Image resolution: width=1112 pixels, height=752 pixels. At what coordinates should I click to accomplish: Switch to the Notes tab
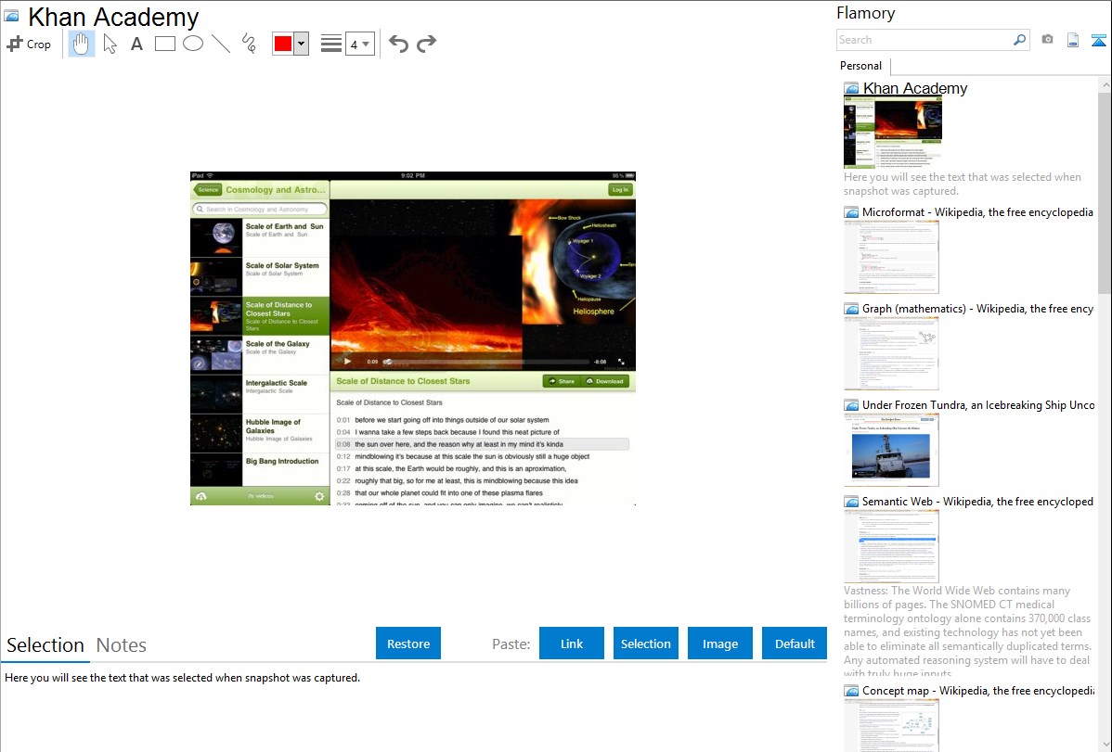pyautogui.click(x=122, y=645)
